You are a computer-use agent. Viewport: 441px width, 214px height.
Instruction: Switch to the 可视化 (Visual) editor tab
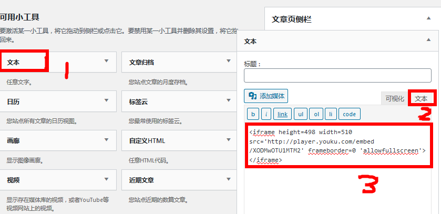(394, 98)
